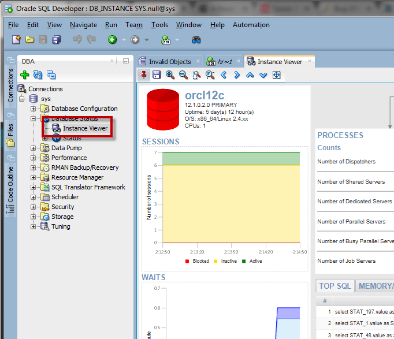Select the MEMORY tab
Image resolution: width=394 pixels, height=339 pixels.
click(375, 286)
